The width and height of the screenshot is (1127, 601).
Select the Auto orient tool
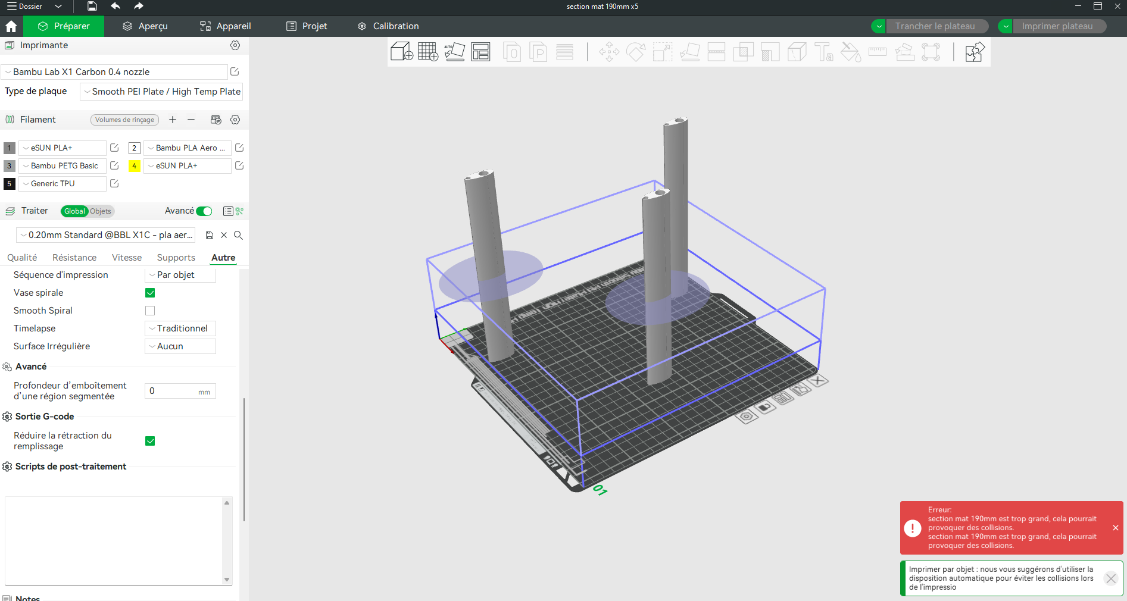[454, 52]
